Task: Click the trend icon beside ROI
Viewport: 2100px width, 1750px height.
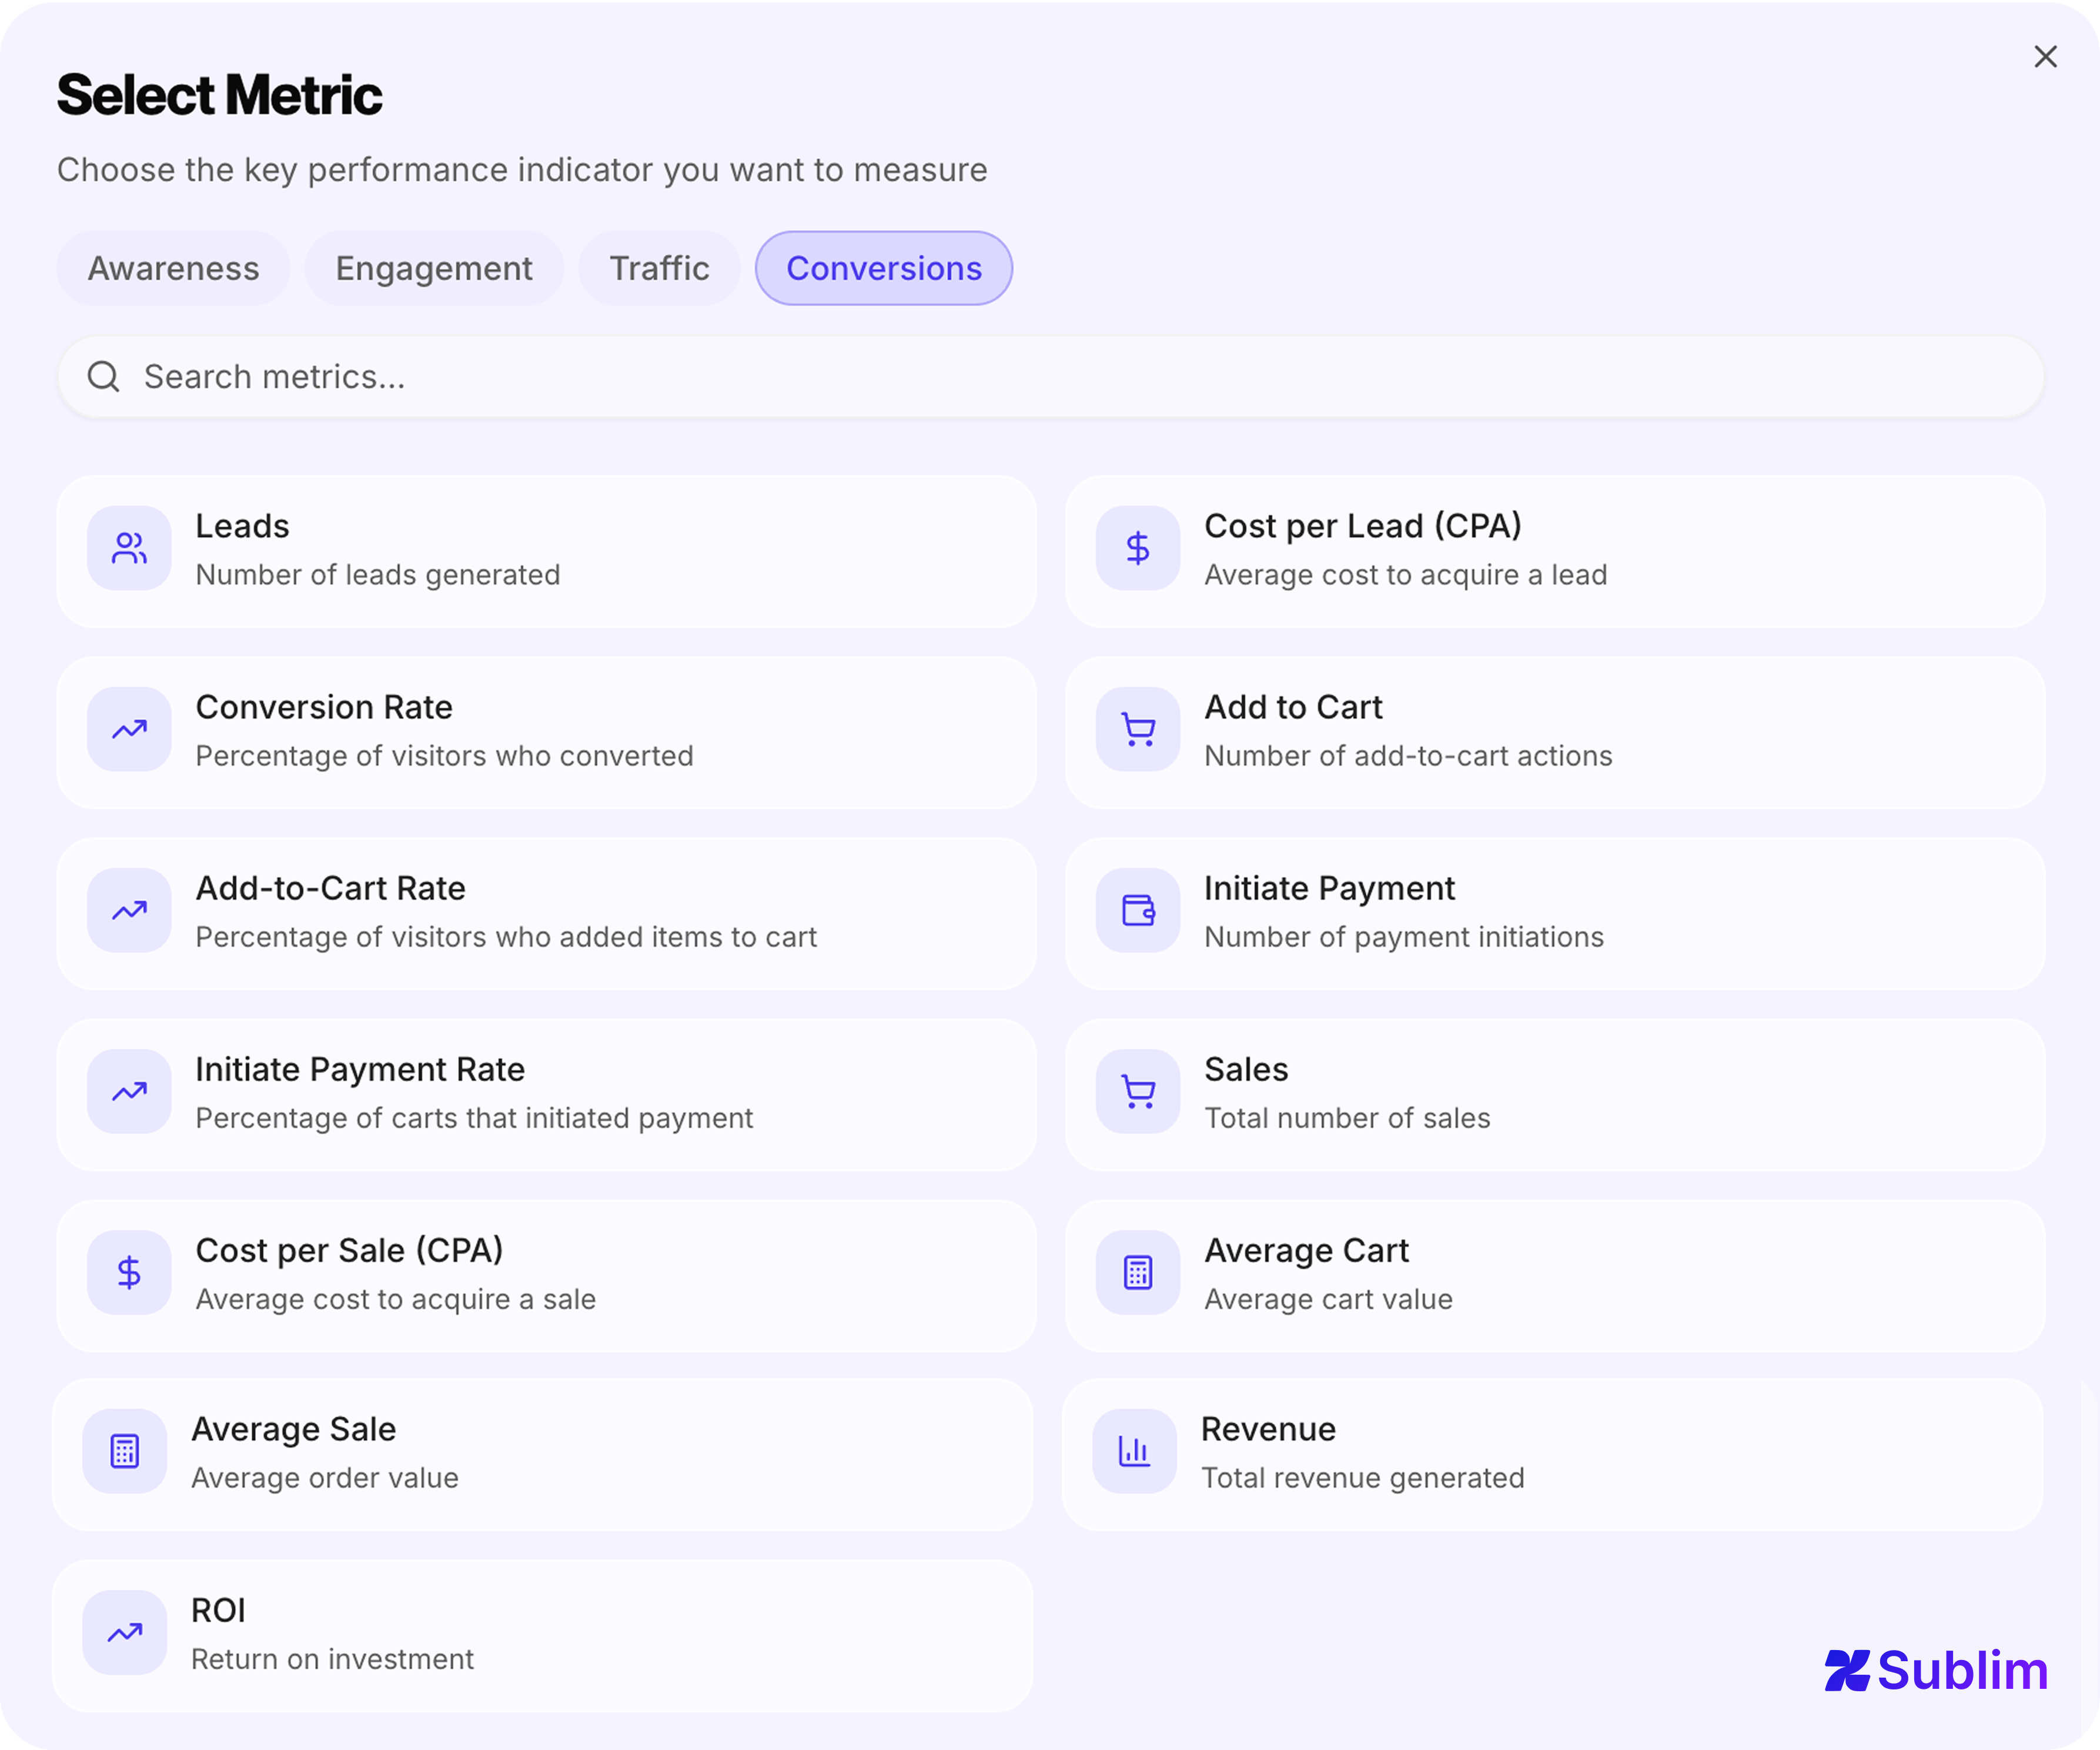Action: 125,1632
